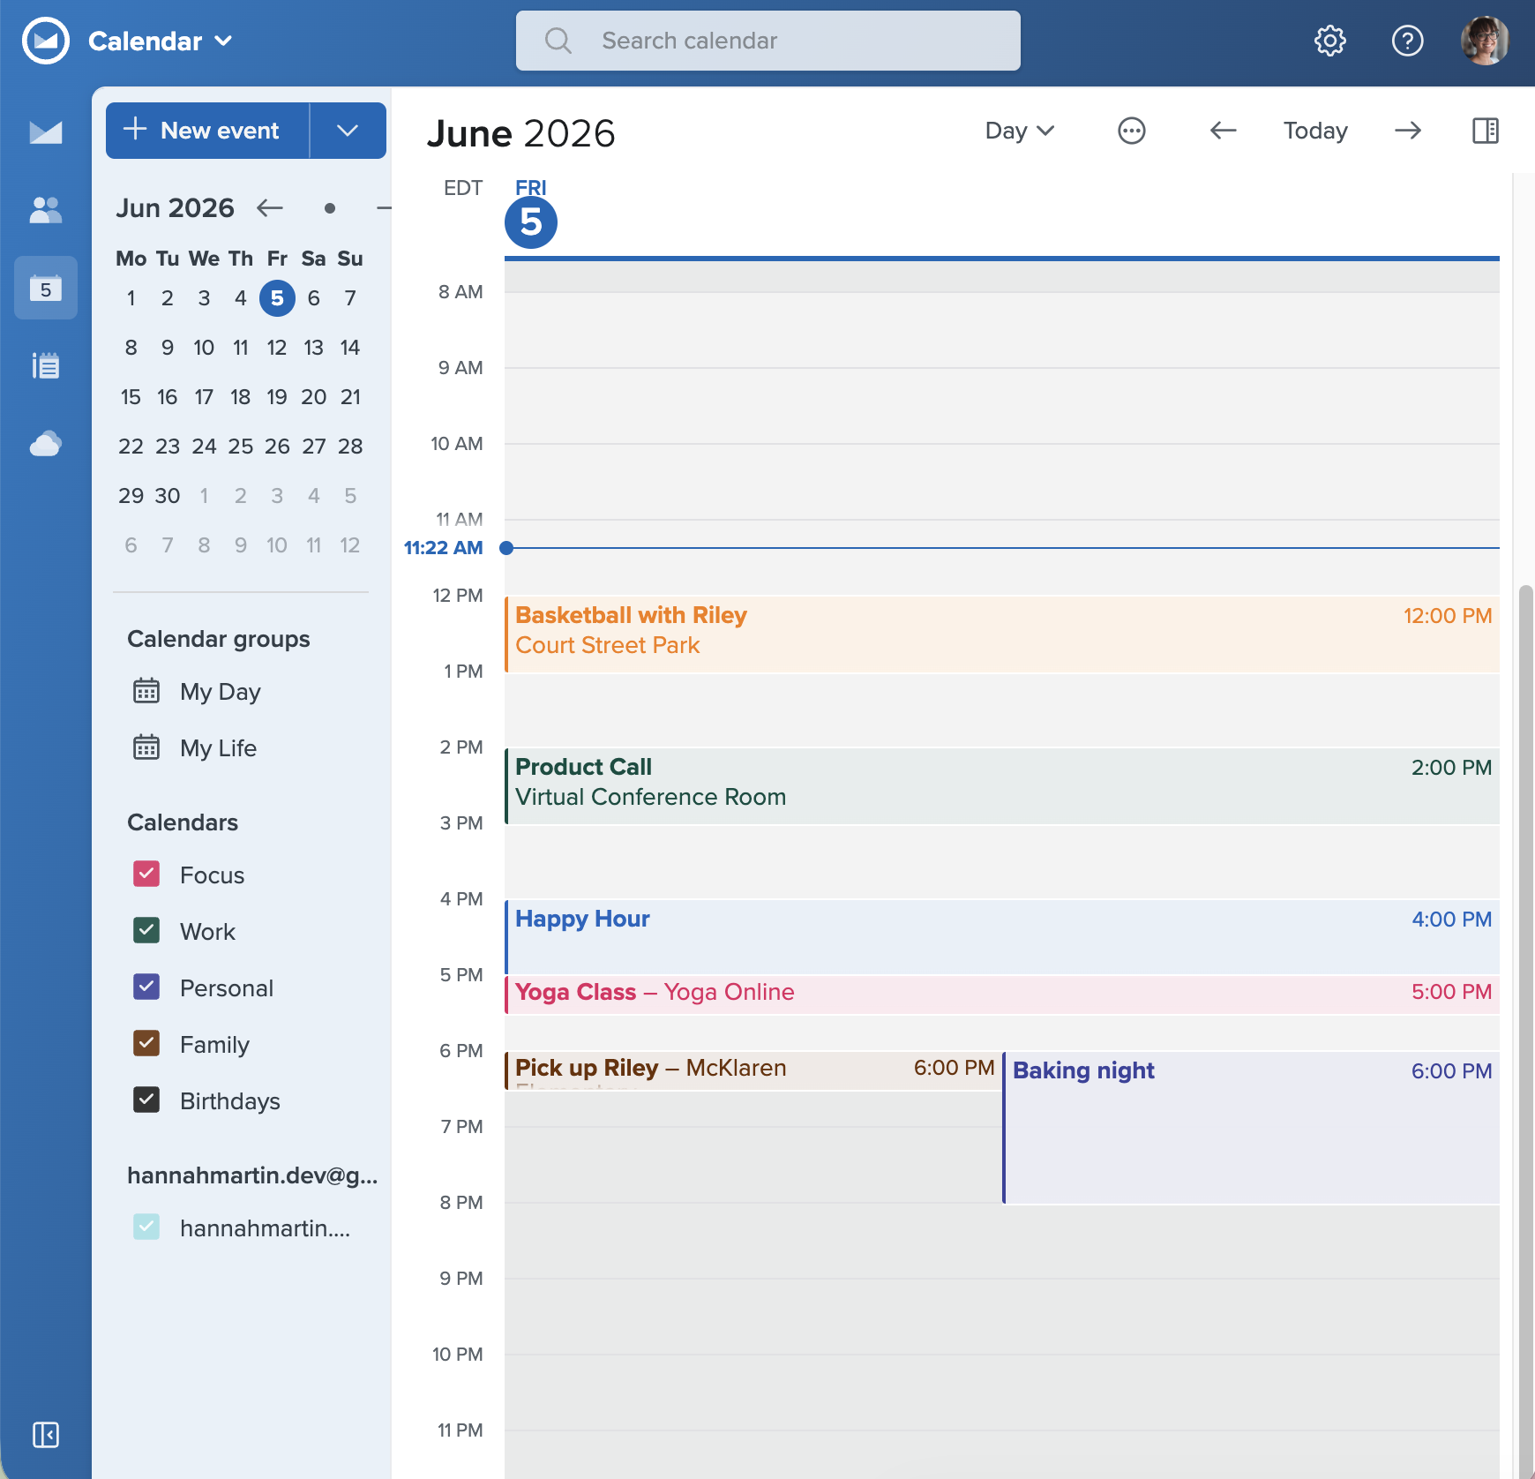Create a New event
The height and width of the screenshot is (1479, 1535).
point(208,131)
